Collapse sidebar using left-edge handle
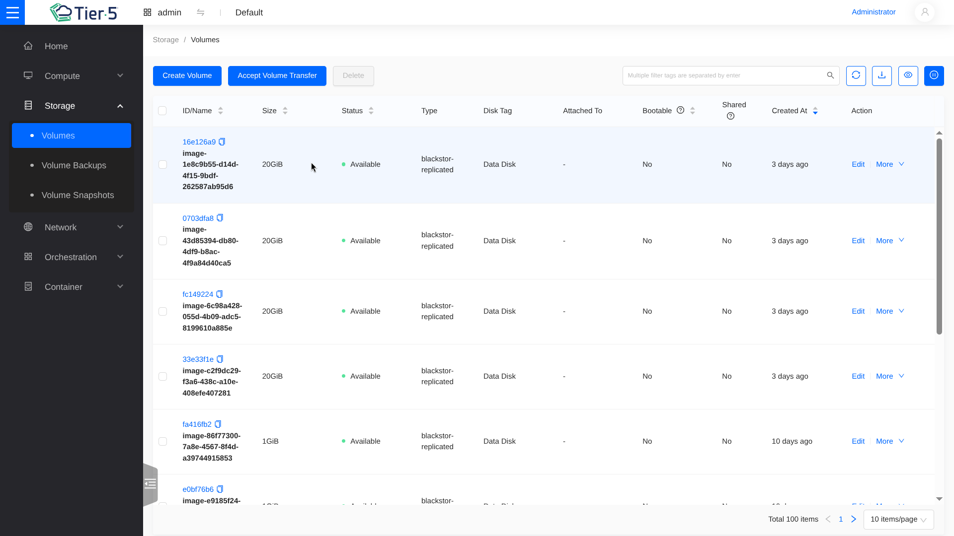This screenshot has width=954, height=536. (150, 484)
